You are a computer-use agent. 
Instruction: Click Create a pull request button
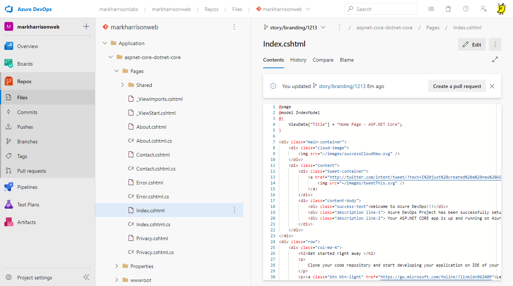(x=457, y=86)
